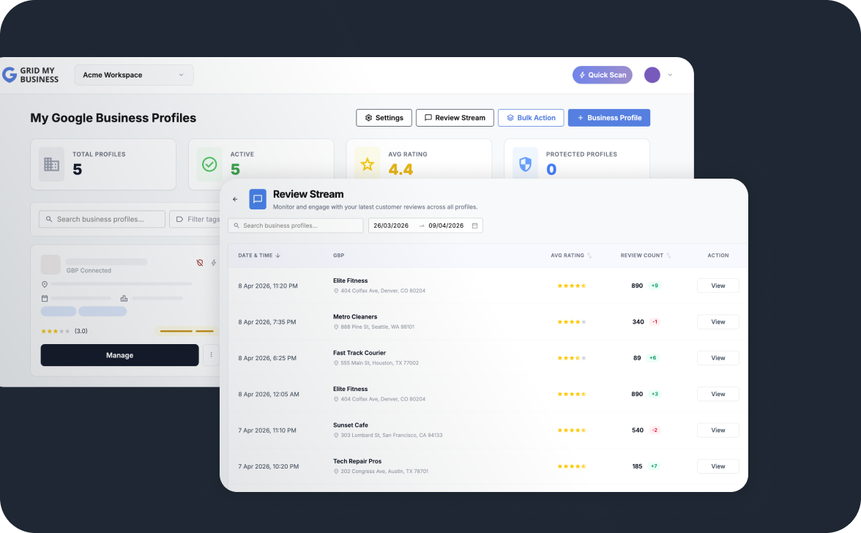Click the Fast Track Courier name
Viewport: 861px width, 533px height.
click(x=359, y=353)
